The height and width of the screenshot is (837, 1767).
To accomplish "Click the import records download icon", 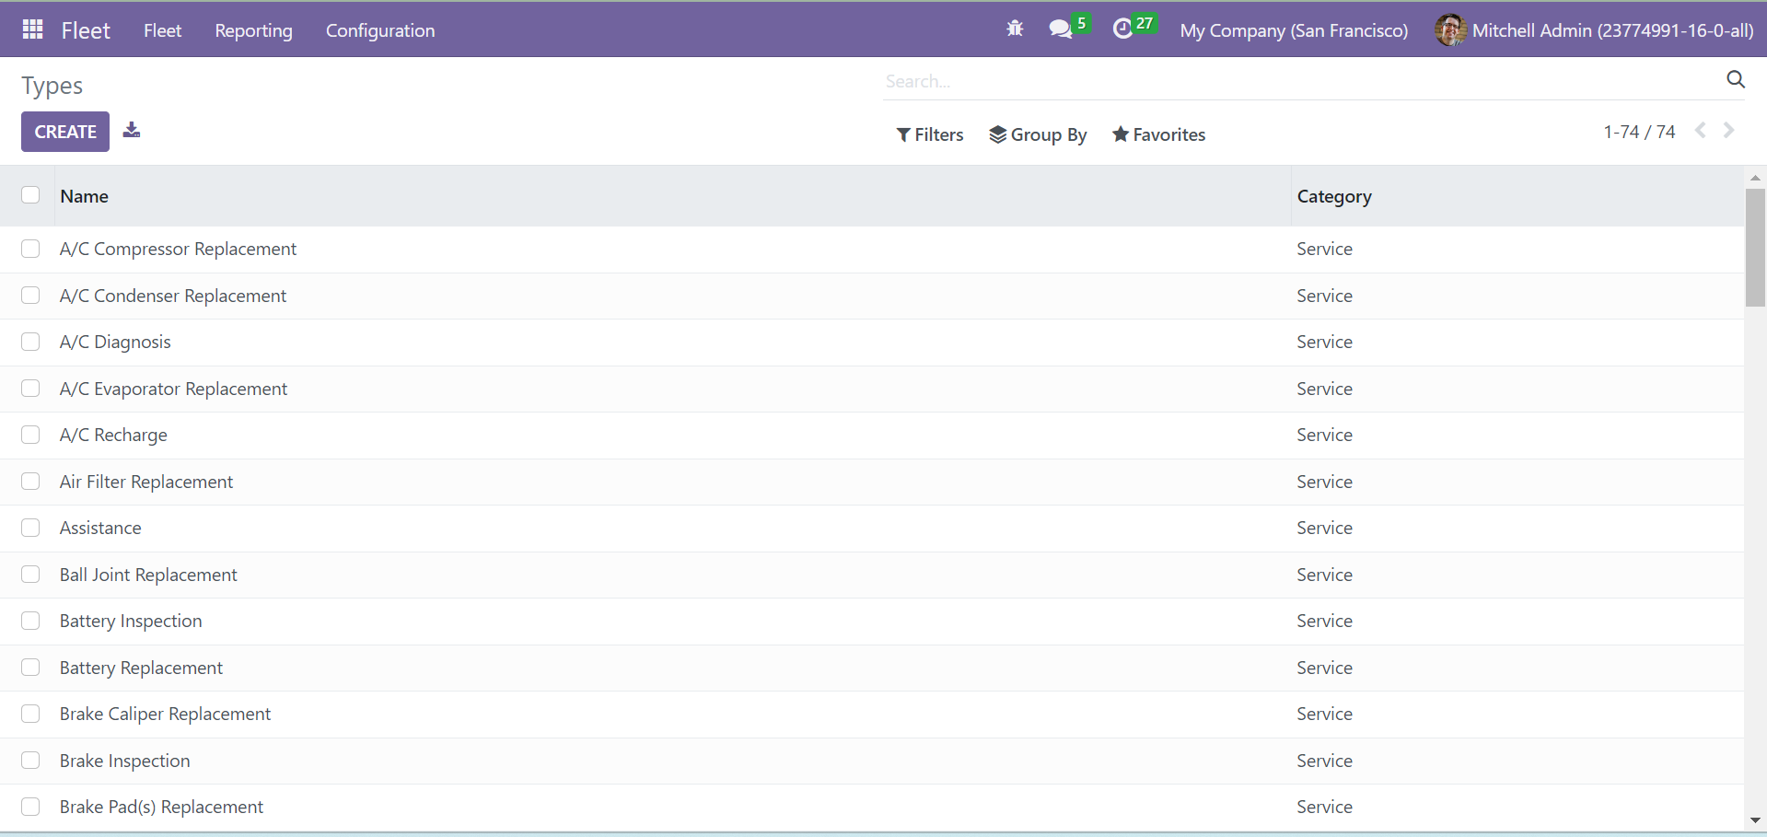I will [x=132, y=130].
